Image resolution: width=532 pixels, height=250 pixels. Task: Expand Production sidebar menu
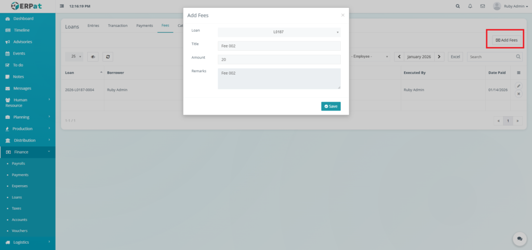click(x=28, y=129)
